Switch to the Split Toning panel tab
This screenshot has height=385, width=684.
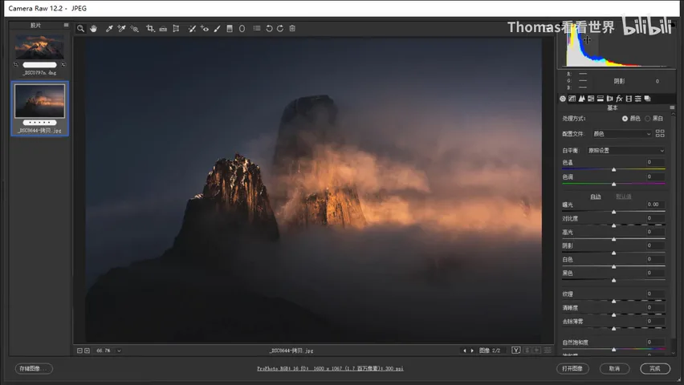(601, 99)
